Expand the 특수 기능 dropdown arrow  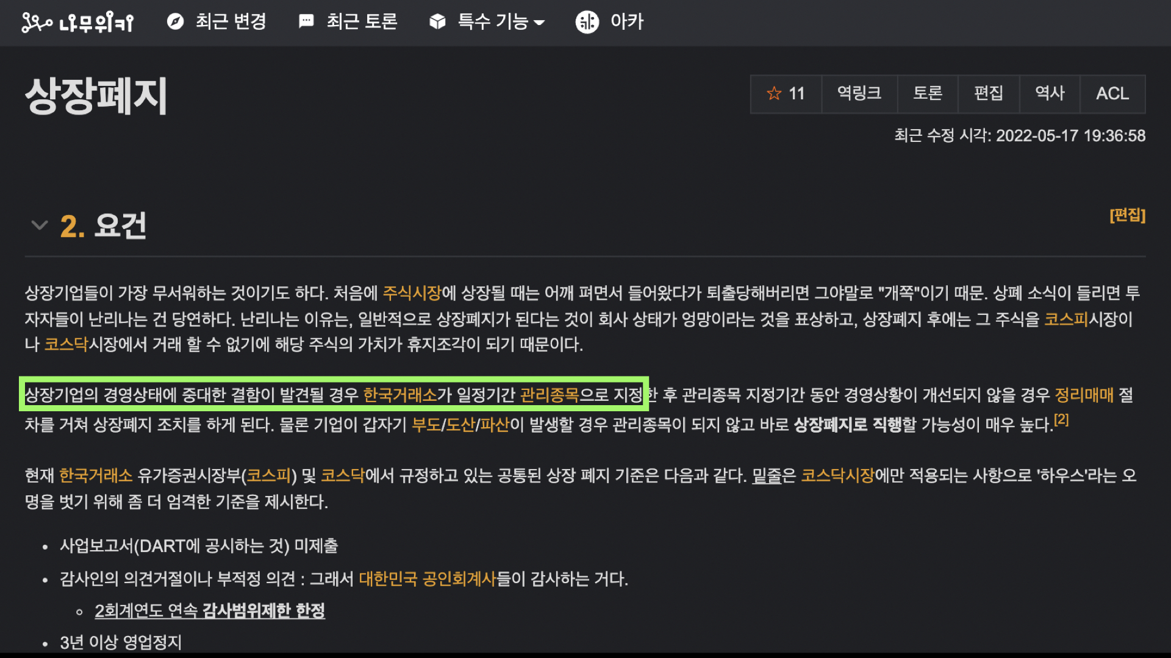[539, 23]
